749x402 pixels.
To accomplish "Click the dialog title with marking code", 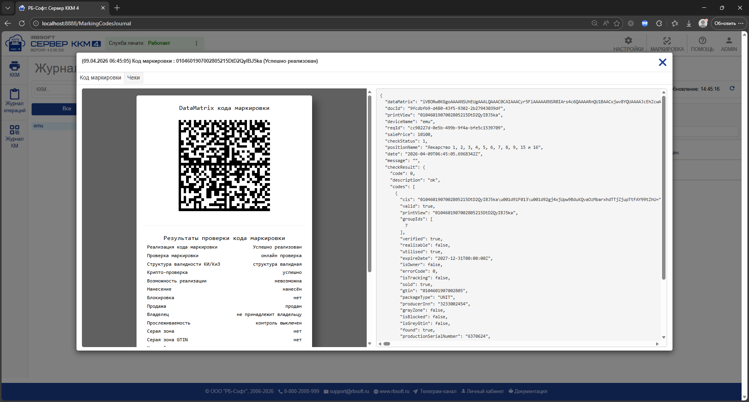I will 200,61.
